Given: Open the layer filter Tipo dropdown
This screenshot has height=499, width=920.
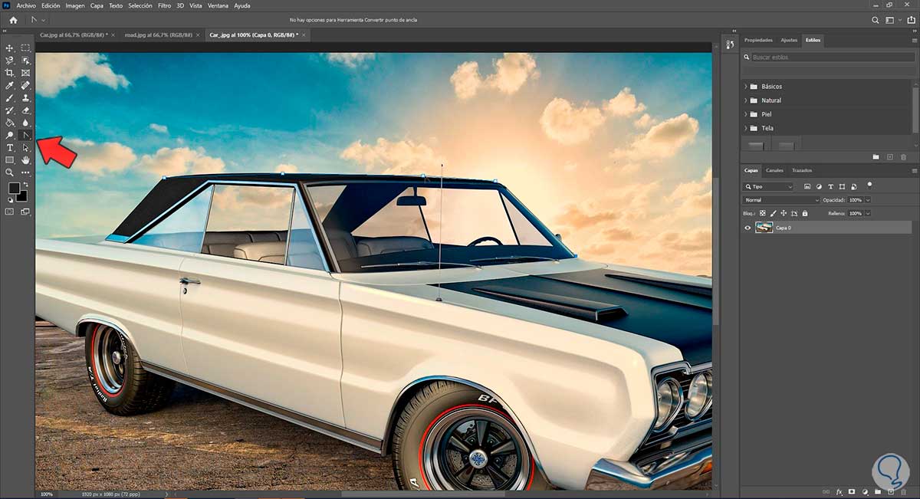Looking at the screenshot, I should [769, 186].
